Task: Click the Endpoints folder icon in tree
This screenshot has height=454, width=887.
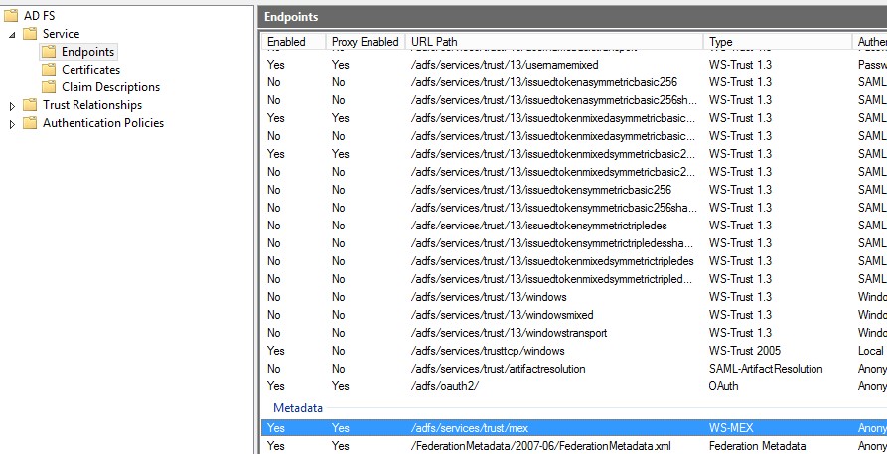Action: (49, 52)
